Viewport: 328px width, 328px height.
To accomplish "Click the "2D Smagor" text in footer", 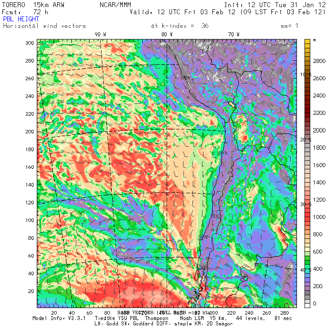I will coord(220,324).
